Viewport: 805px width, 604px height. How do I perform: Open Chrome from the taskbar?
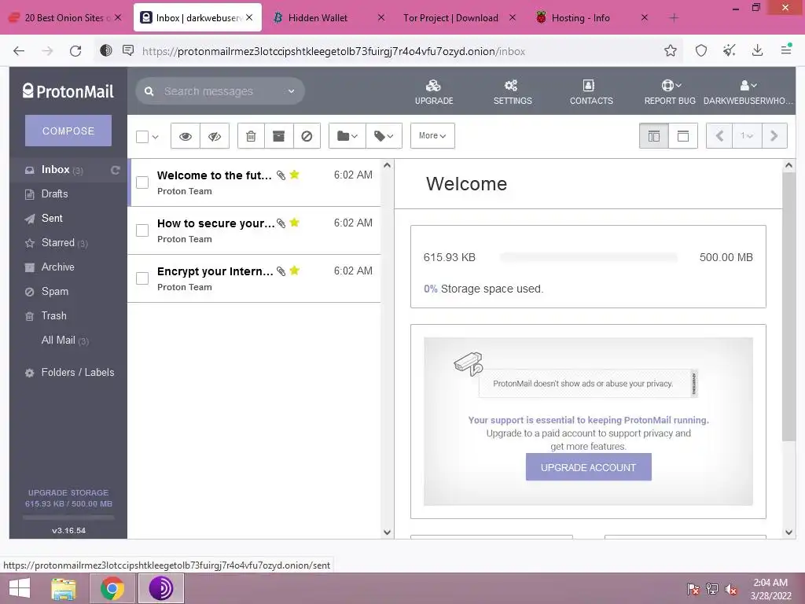112,588
